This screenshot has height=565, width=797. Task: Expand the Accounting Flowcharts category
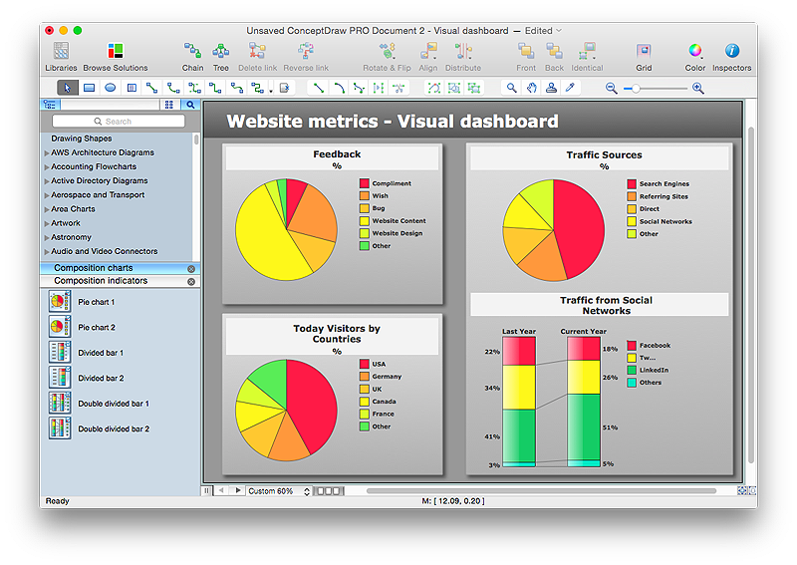click(x=47, y=167)
